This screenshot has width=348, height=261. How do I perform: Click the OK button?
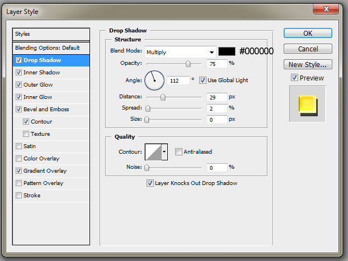coord(308,34)
